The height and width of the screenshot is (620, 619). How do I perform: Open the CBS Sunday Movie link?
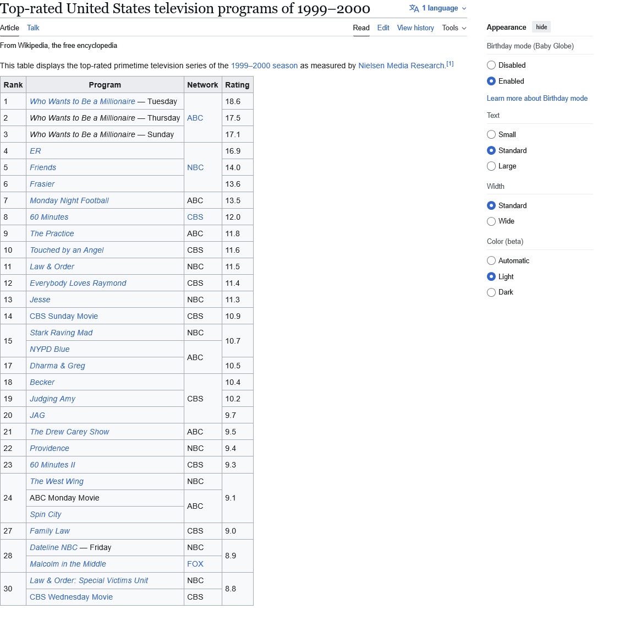tap(64, 316)
